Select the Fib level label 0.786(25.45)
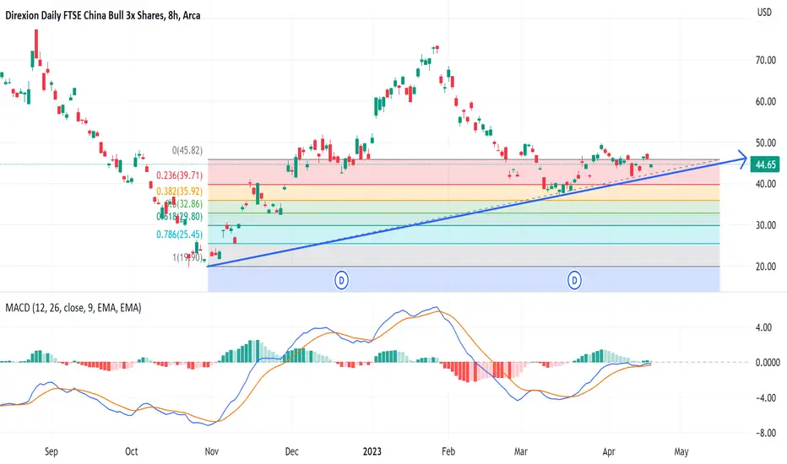The height and width of the screenshot is (464, 787). pos(179,235)
